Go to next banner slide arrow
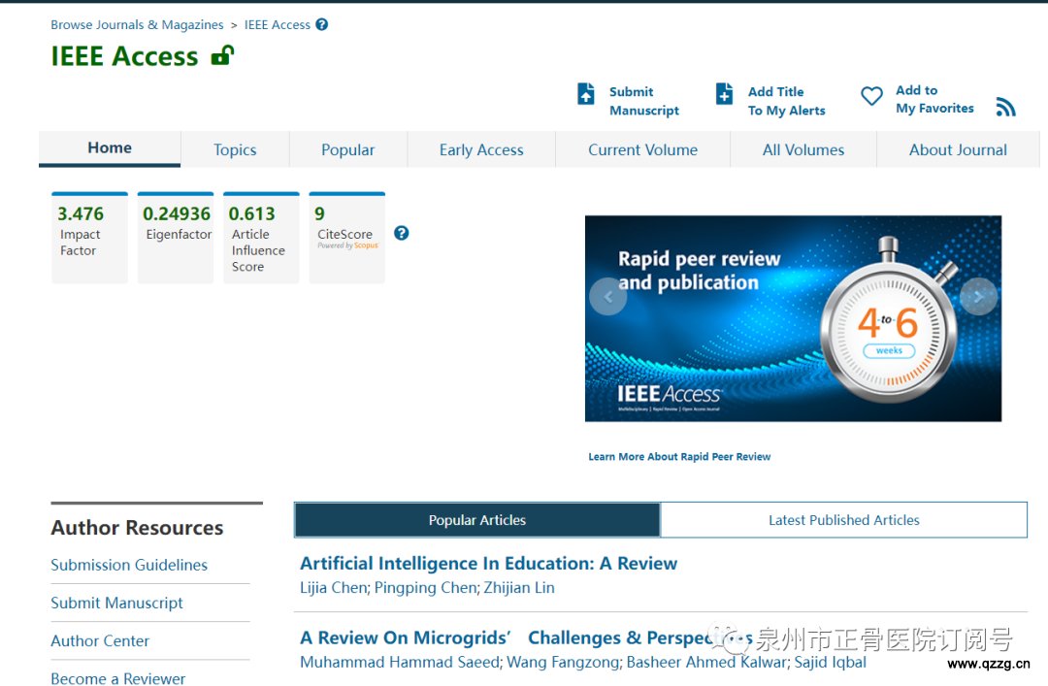The width and height of the screenshot is (1048, 686). (x=978, y=296)
